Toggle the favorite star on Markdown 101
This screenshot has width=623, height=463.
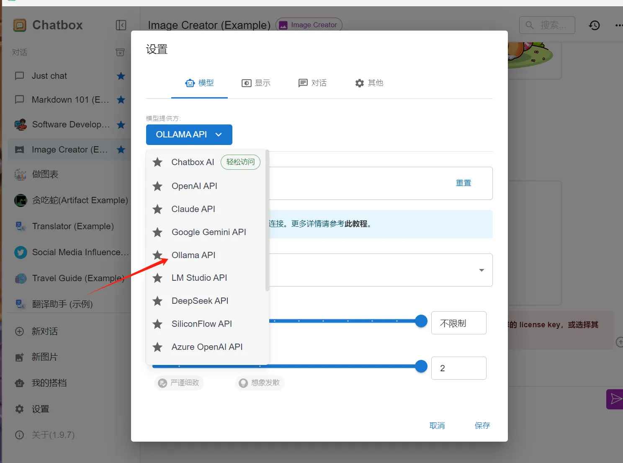(x=121, y=100)
